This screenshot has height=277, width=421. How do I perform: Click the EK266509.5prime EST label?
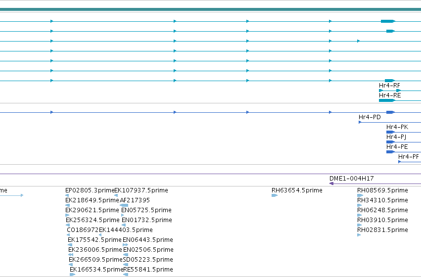coord(96,260)
